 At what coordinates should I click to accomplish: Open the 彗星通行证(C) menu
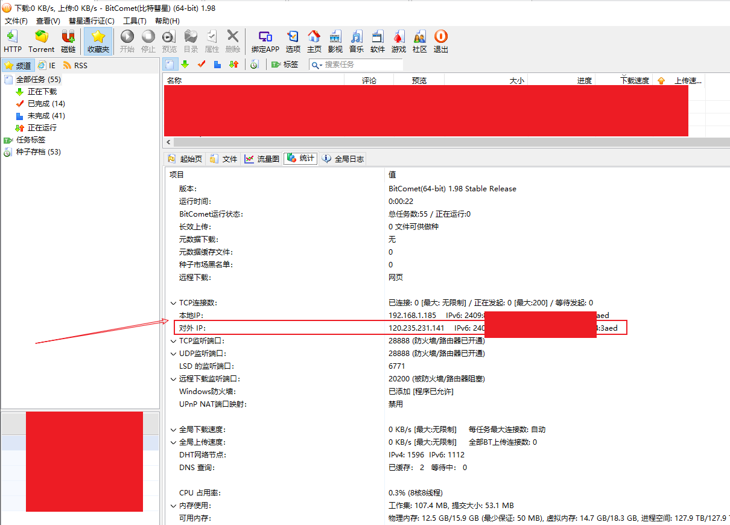coord(92,21)
